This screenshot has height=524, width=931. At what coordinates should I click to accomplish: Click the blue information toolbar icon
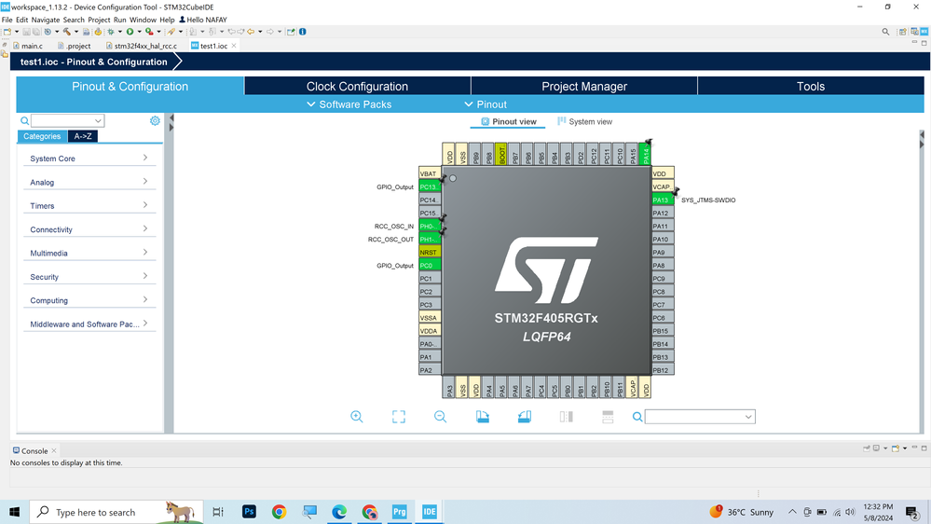pos(302,32)
